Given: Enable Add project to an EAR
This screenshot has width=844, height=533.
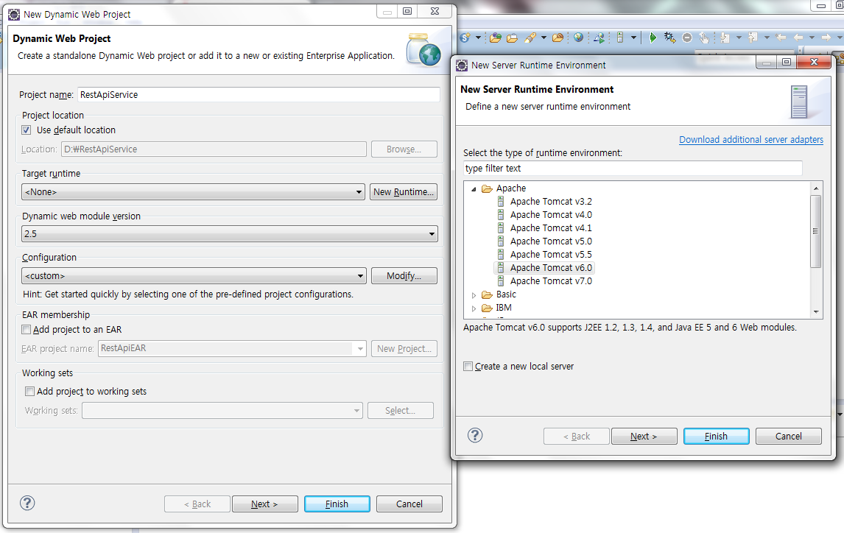Looking at the screenshot, I should [27, 330].
